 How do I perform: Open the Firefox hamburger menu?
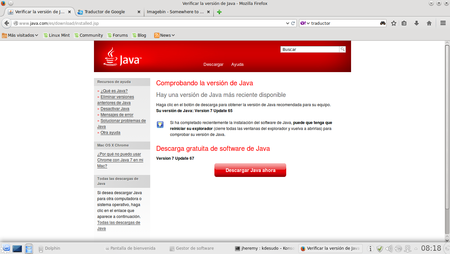point(443,23)
